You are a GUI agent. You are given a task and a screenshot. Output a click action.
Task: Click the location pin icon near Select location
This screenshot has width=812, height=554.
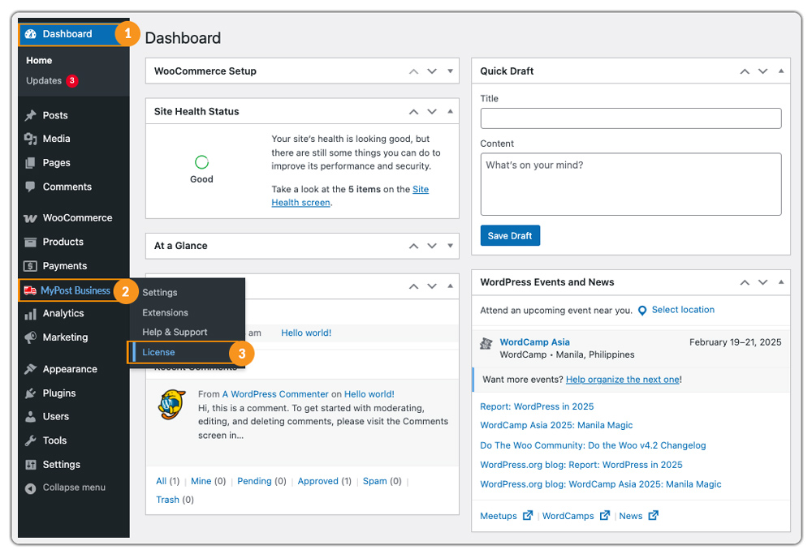coord(642,311)
